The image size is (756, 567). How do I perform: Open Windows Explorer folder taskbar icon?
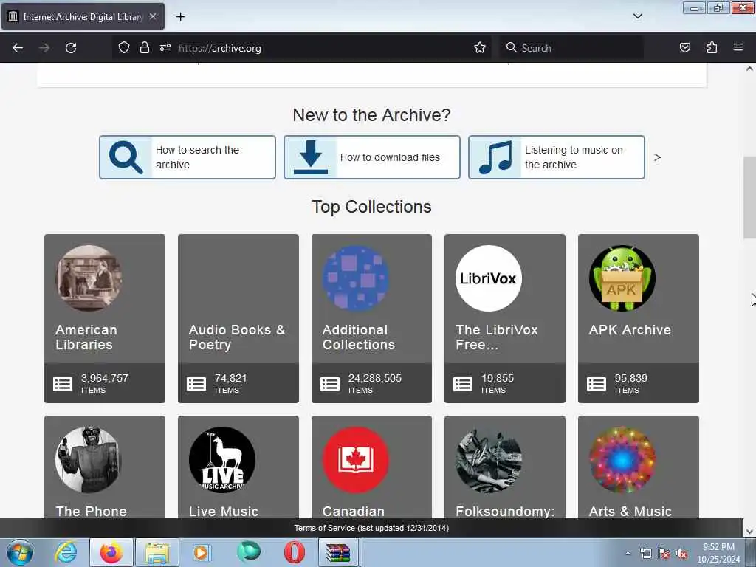(157, 552)
